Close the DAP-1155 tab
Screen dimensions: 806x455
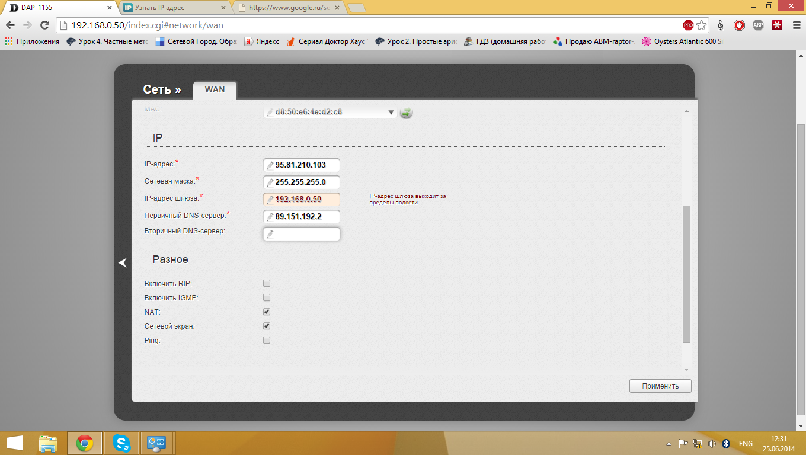pyautogui.click(x=111, y=8)
